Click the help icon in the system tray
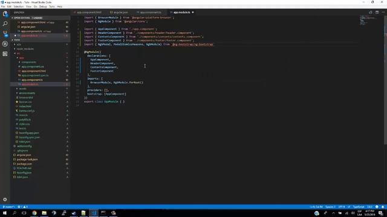 tap(317, 213)
